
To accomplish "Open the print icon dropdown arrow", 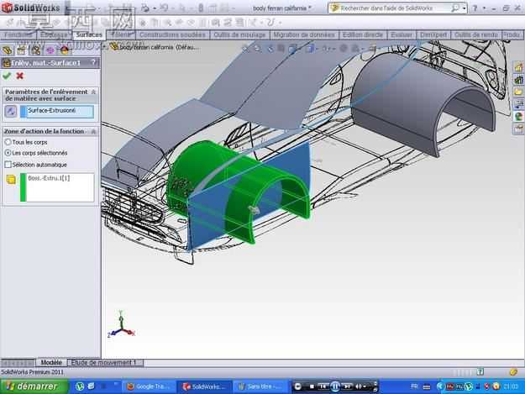I will point(154,8).
